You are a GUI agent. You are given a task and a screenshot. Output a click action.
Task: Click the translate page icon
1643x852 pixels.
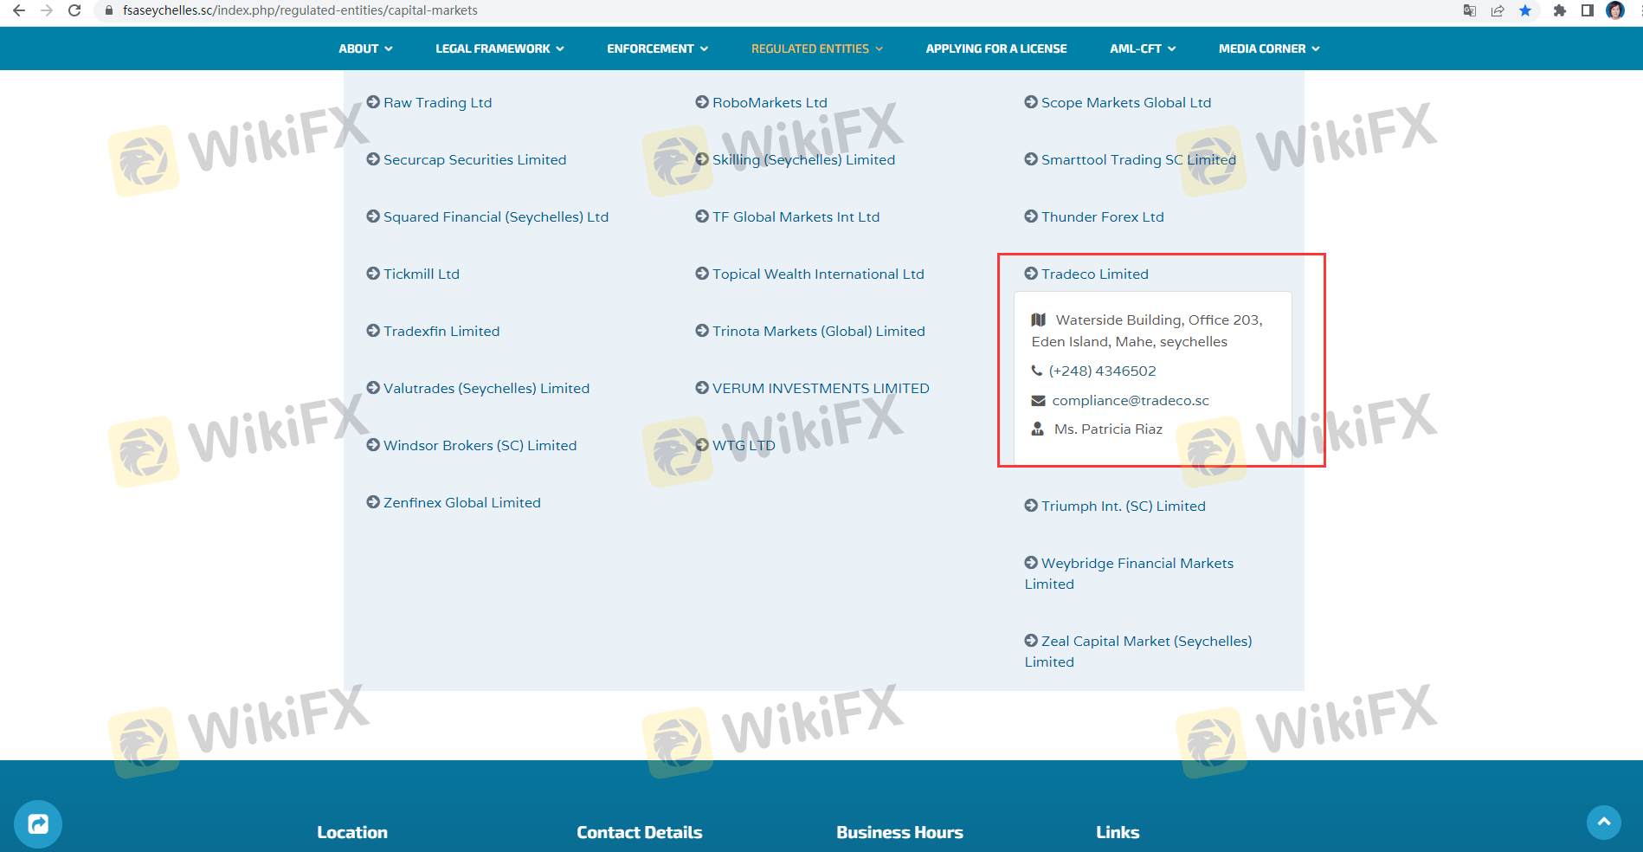click(1470, 10)
